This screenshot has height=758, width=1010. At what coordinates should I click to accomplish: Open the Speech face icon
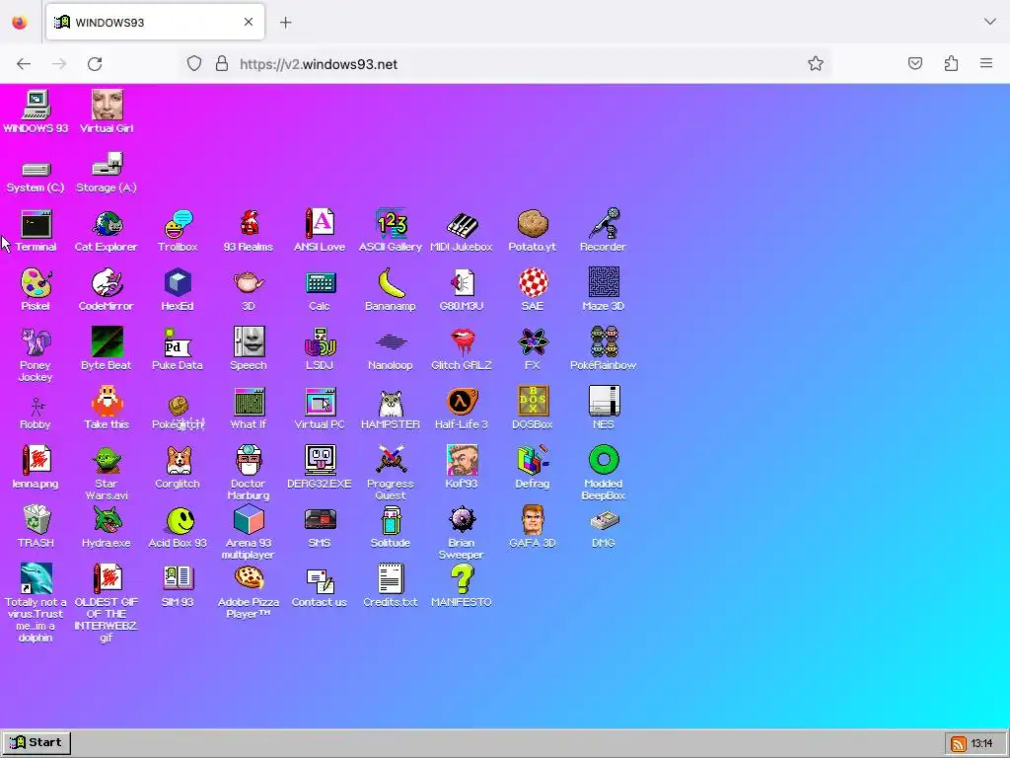coord(249,342)
